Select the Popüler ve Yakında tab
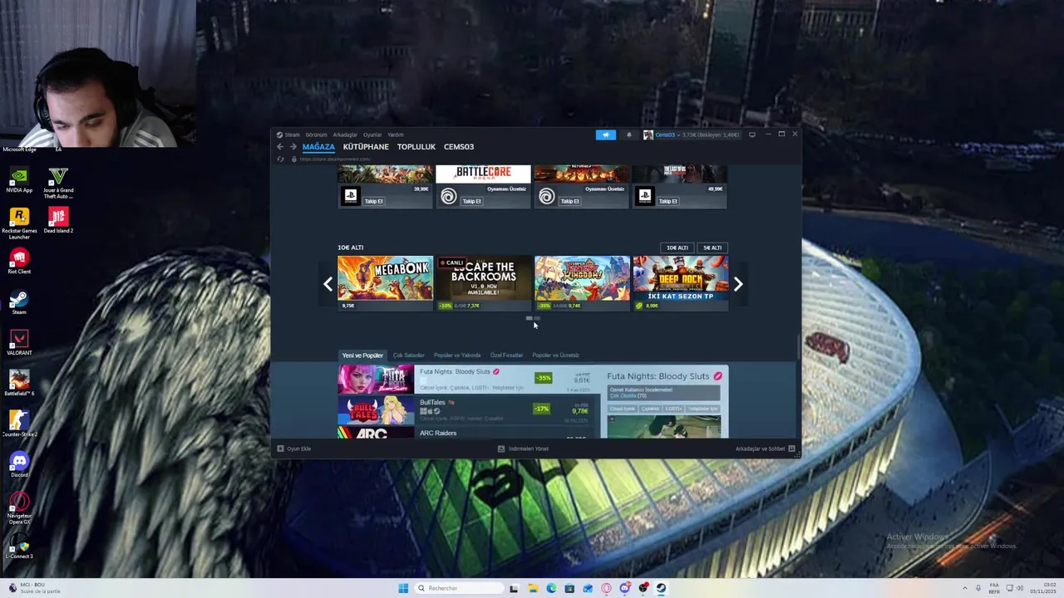The image size is (1064, 598). 457,355
